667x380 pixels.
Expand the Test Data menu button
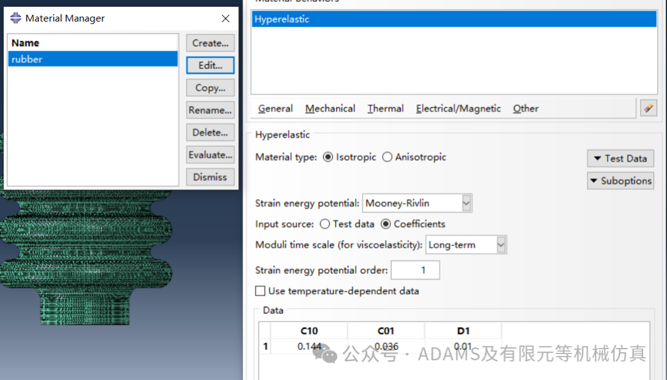tap(621, 159)
